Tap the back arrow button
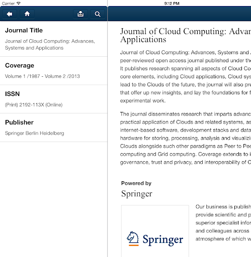The height and width of the screenshot is (257, 251). [10, 14]
